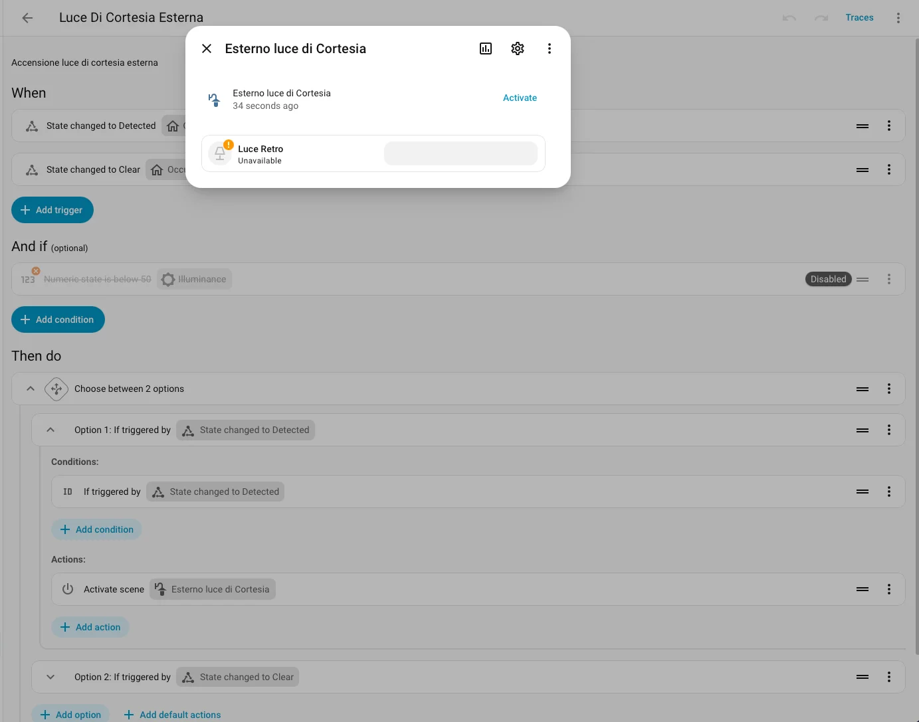This screenshot has width=919, height=722.
Task: Go back using the header arrow
Action: 27,18
